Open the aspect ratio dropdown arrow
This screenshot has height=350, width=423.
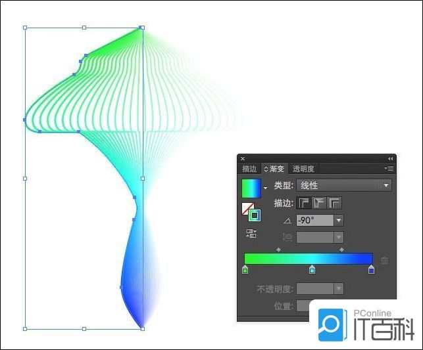pos(339,238)
